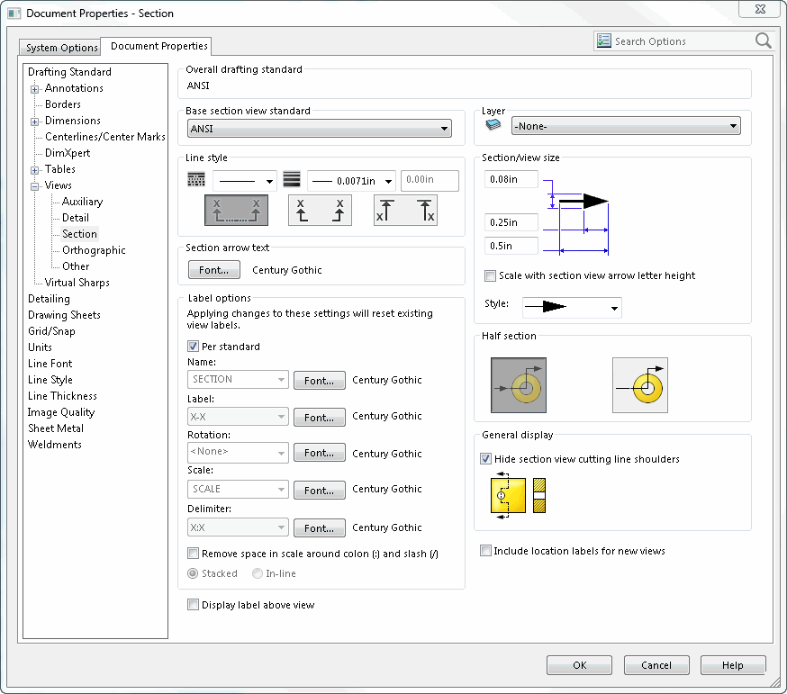Click the cutting line shoulders preview image
Viewport: 787px width, 694px height.
click(x=518, y=495)
